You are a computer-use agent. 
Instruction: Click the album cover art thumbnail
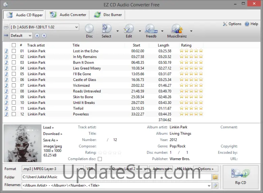pyautogui.click(x=23, y=143)
